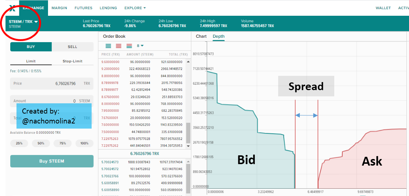Click the 24h High value 7.49999597 TRX
The height and width of the screenshot is (196, 409).
point(214,26)
